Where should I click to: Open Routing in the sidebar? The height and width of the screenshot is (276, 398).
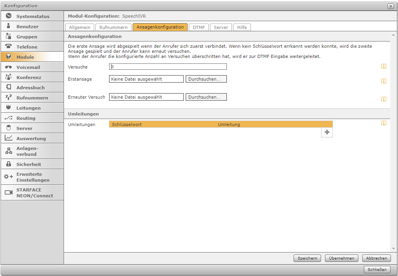pos(32,118)
